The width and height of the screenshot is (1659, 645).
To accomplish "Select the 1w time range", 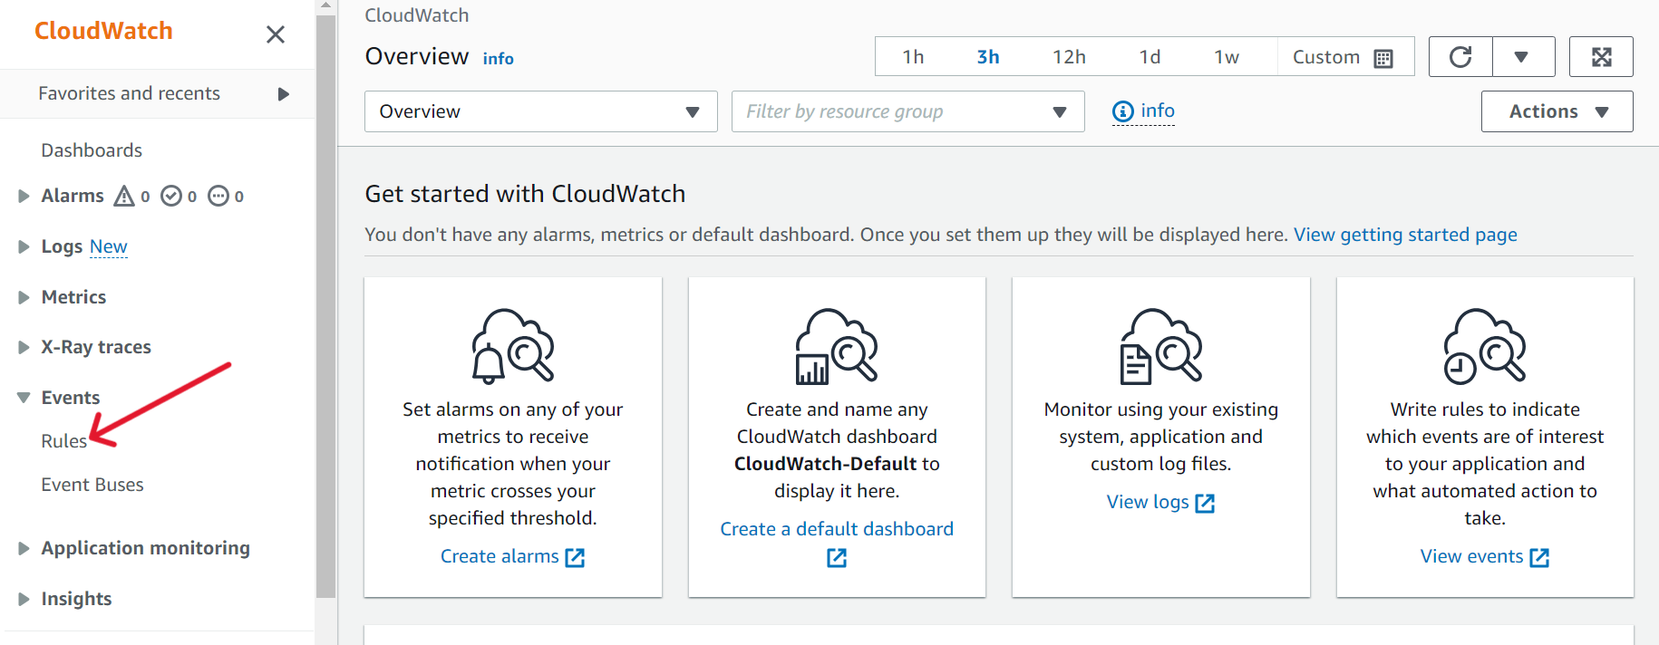I will point(1226,57).
